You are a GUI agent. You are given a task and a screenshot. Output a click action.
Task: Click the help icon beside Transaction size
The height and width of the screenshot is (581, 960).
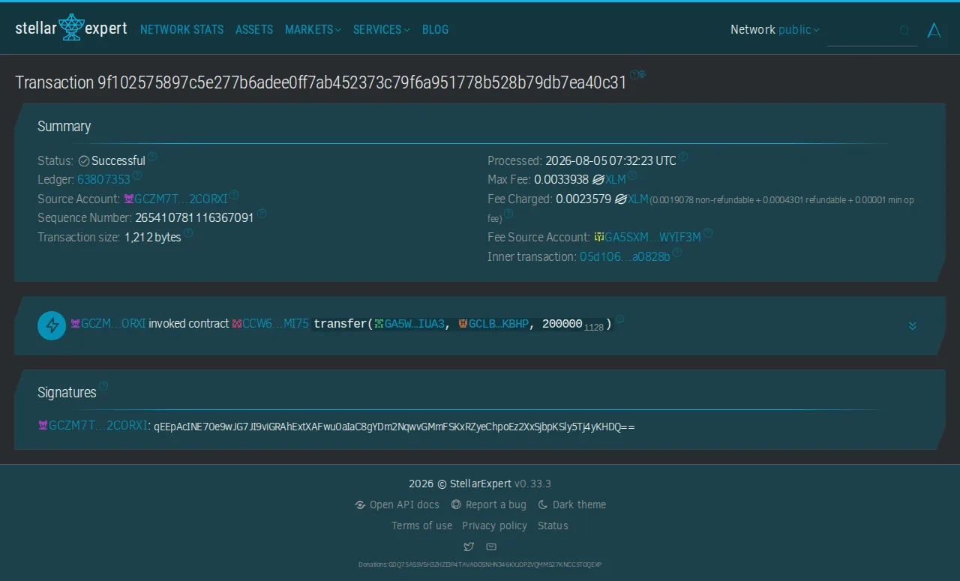pos(188,233)
